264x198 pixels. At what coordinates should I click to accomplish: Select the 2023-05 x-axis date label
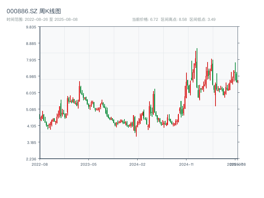[x=88, y=164]
